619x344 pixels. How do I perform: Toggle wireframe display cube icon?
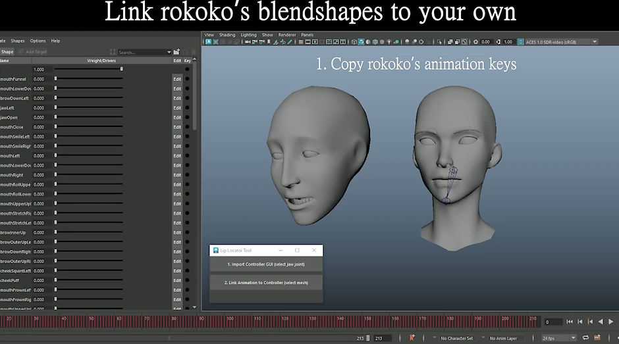(354, 42)
